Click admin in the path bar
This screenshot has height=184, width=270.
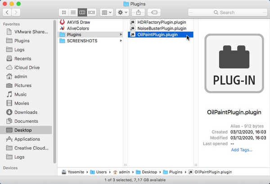click(x=121, y=172)
